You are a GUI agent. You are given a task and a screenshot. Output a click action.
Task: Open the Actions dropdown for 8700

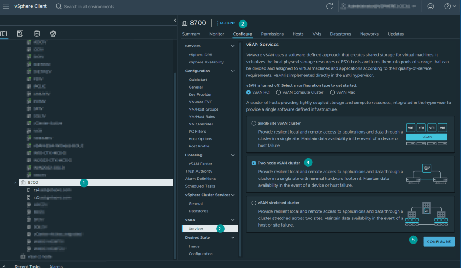(226, 23)
